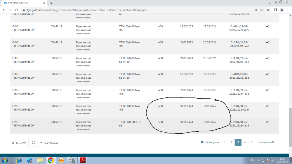Click the Предыдущая previous page button

[210, 142]
